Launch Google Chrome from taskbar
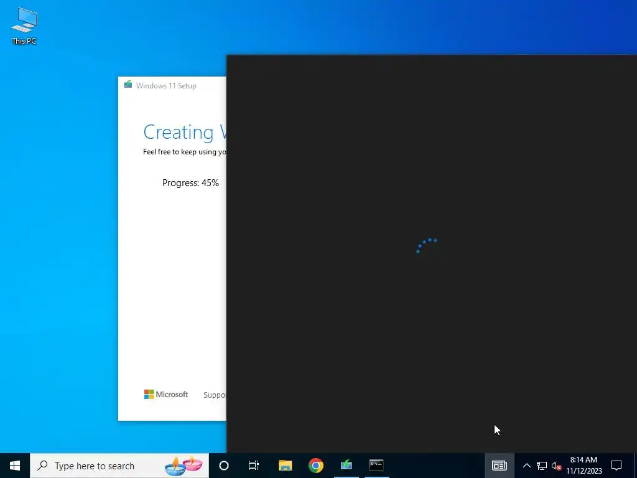Image resolution: width=637 pixels, height=478 pixels. click(315, 466)
